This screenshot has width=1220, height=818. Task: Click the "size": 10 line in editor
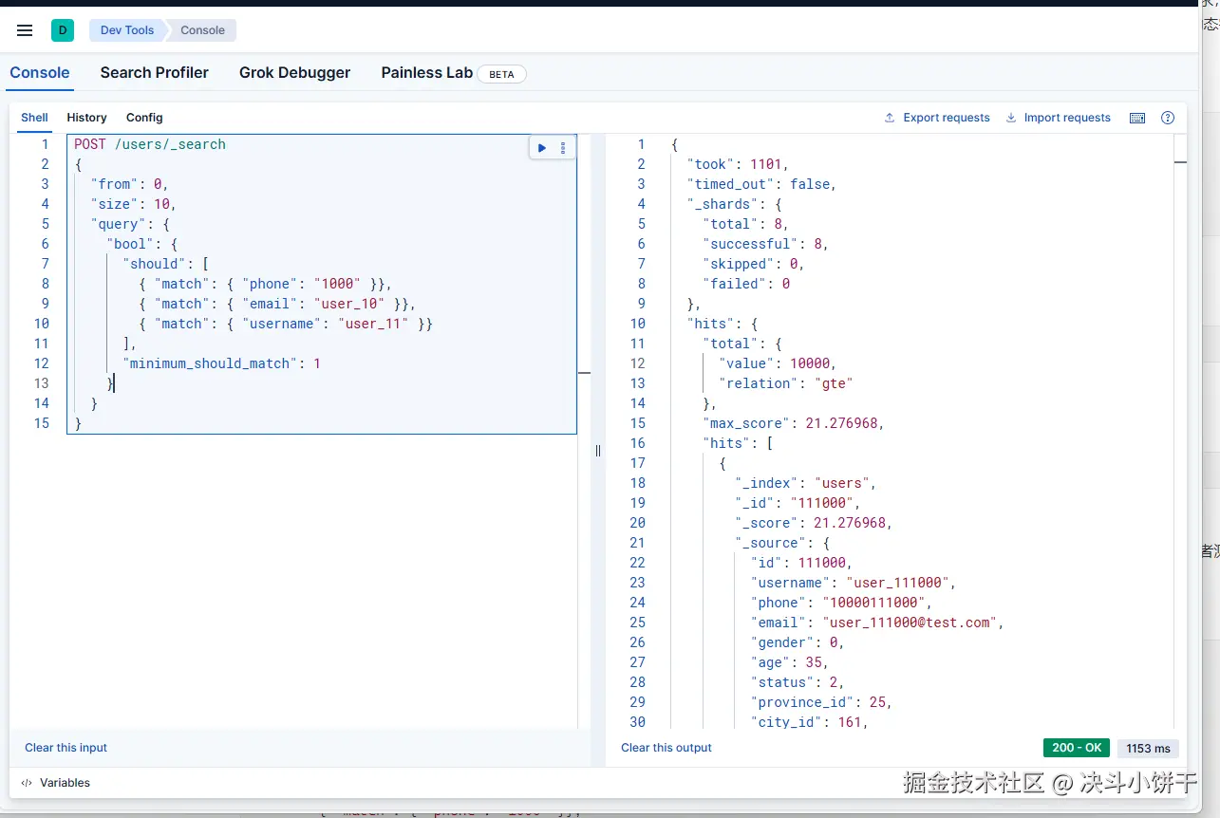tap(133, 204)
